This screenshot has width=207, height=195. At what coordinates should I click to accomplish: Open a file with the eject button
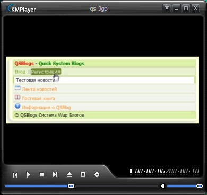pos(69,175)
